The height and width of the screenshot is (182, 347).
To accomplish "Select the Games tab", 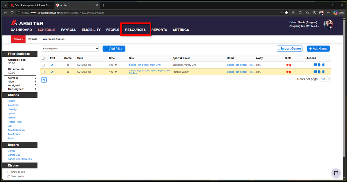I will click(18, 39).
